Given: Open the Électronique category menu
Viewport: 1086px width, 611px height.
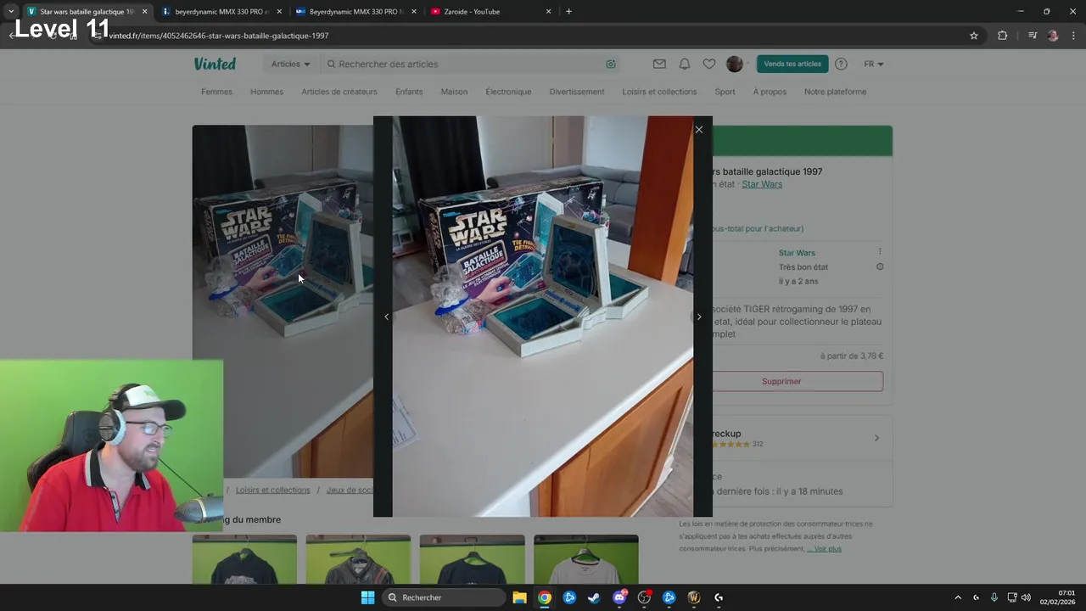Looking at the screenshot, I should tap(508, 92).
